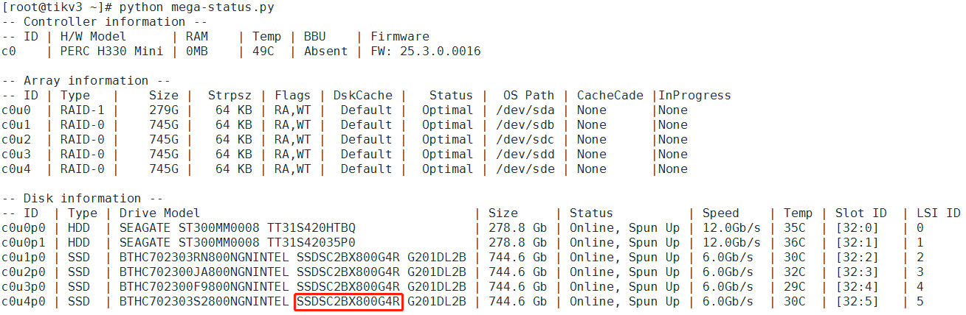
Task: Click the InProgress column header
Action: [694, 96]
